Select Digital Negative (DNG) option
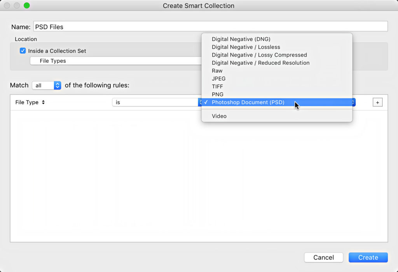Image resolution: width=398 pixels, height=272 pixels. pos(241,39)
